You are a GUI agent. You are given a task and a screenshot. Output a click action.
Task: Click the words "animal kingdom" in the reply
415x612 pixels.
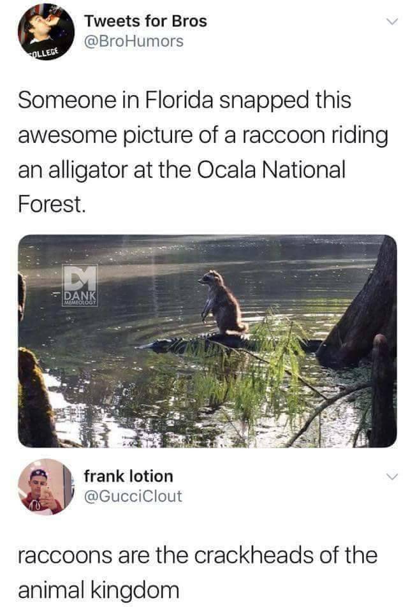98,589
